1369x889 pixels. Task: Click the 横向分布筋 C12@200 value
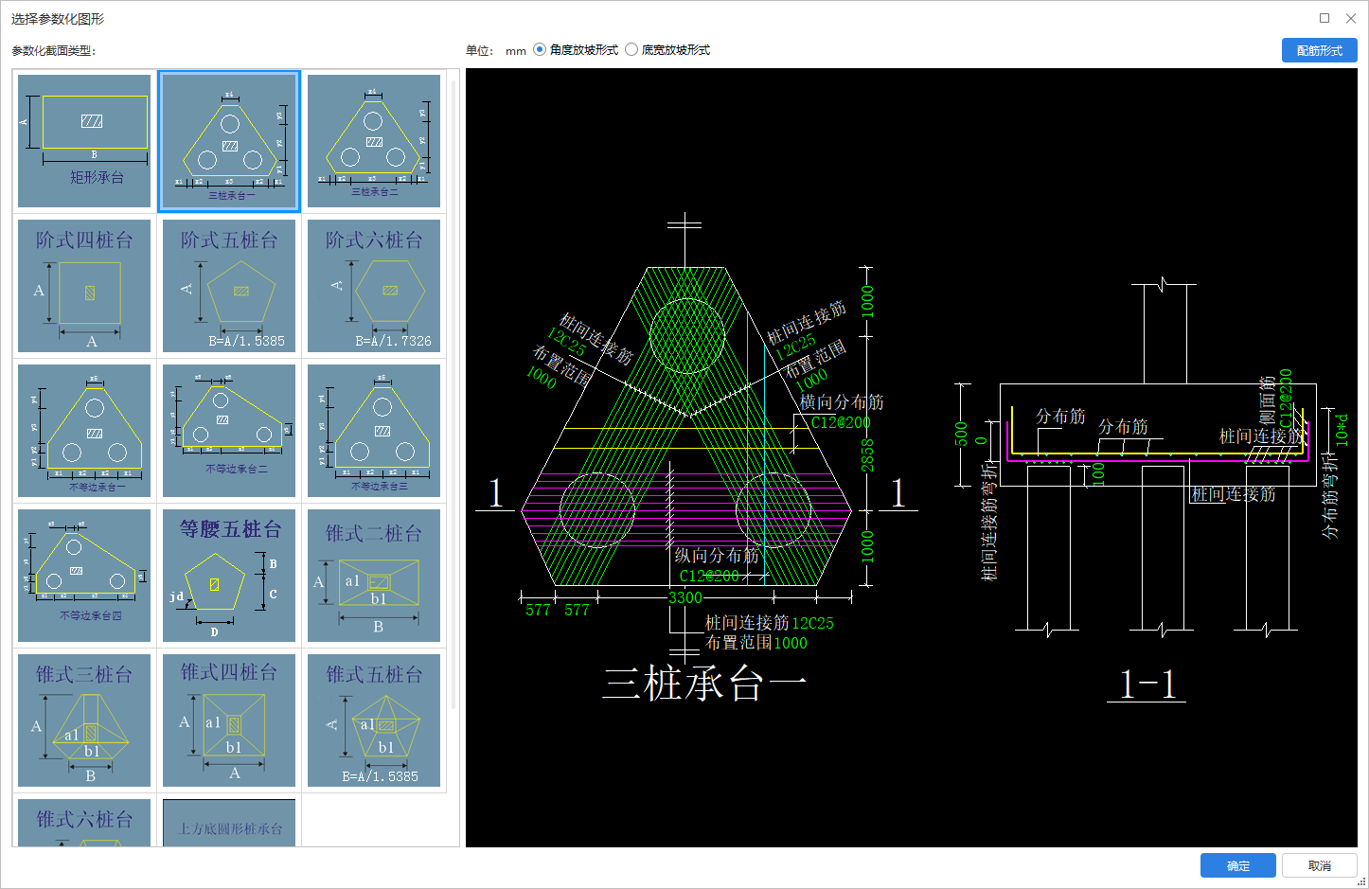[x=841, y=422]
